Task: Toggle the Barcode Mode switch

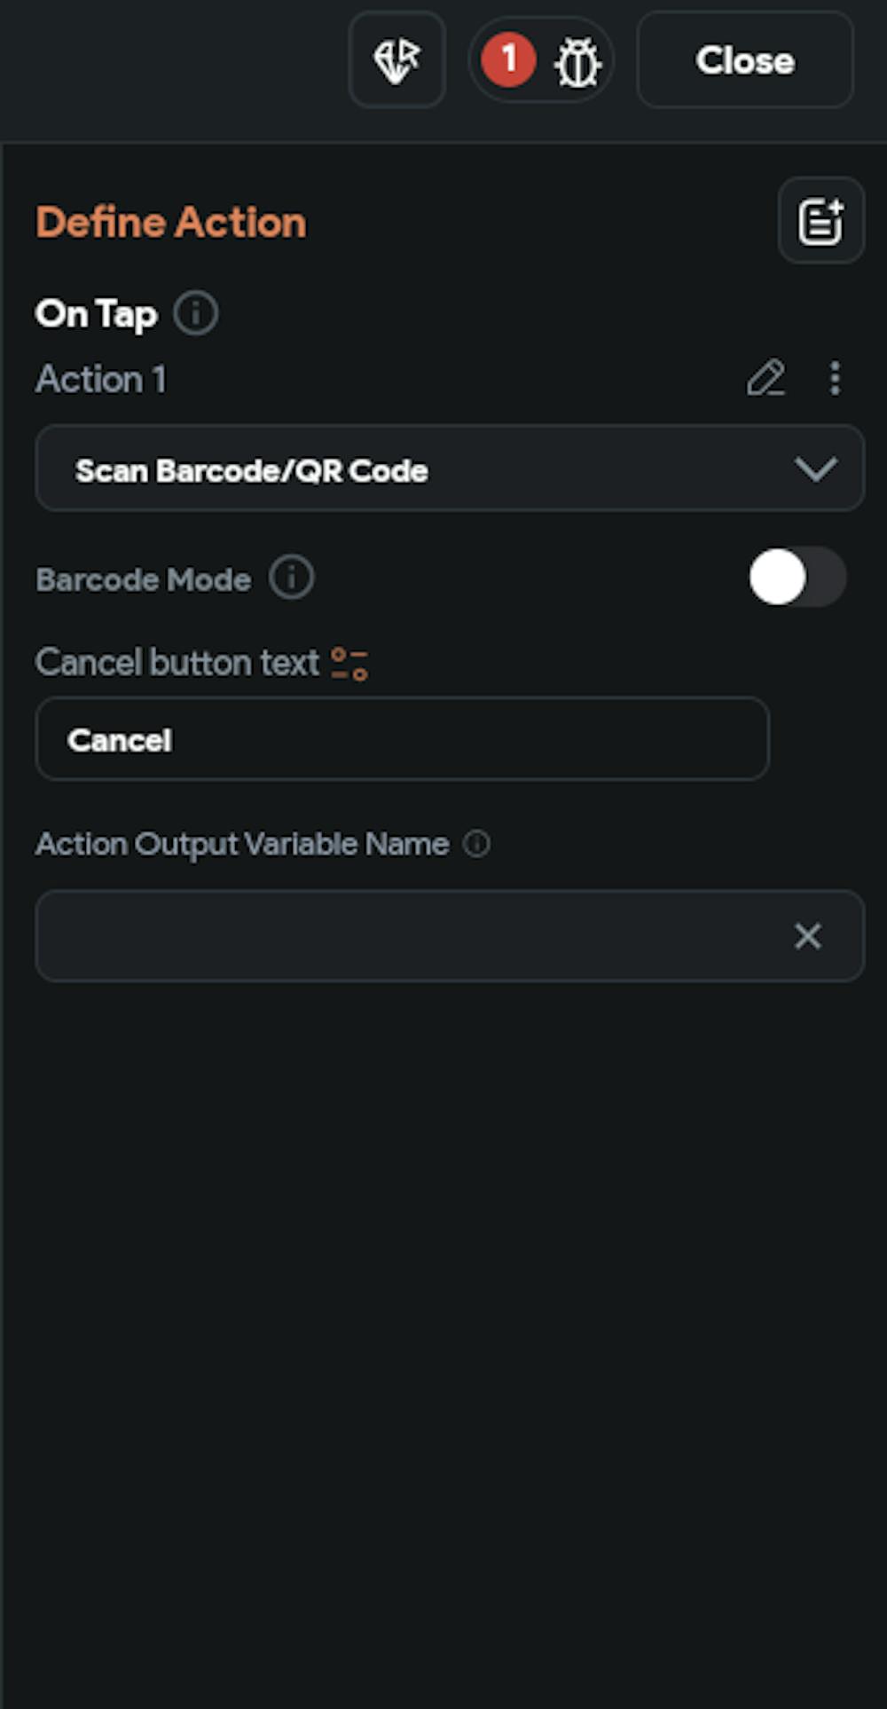Action: pyautogui.click(x=797, y=578)
